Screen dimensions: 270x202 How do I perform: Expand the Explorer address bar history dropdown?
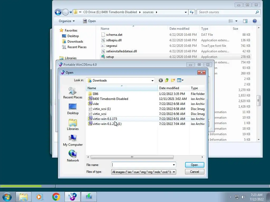point(186,12)
